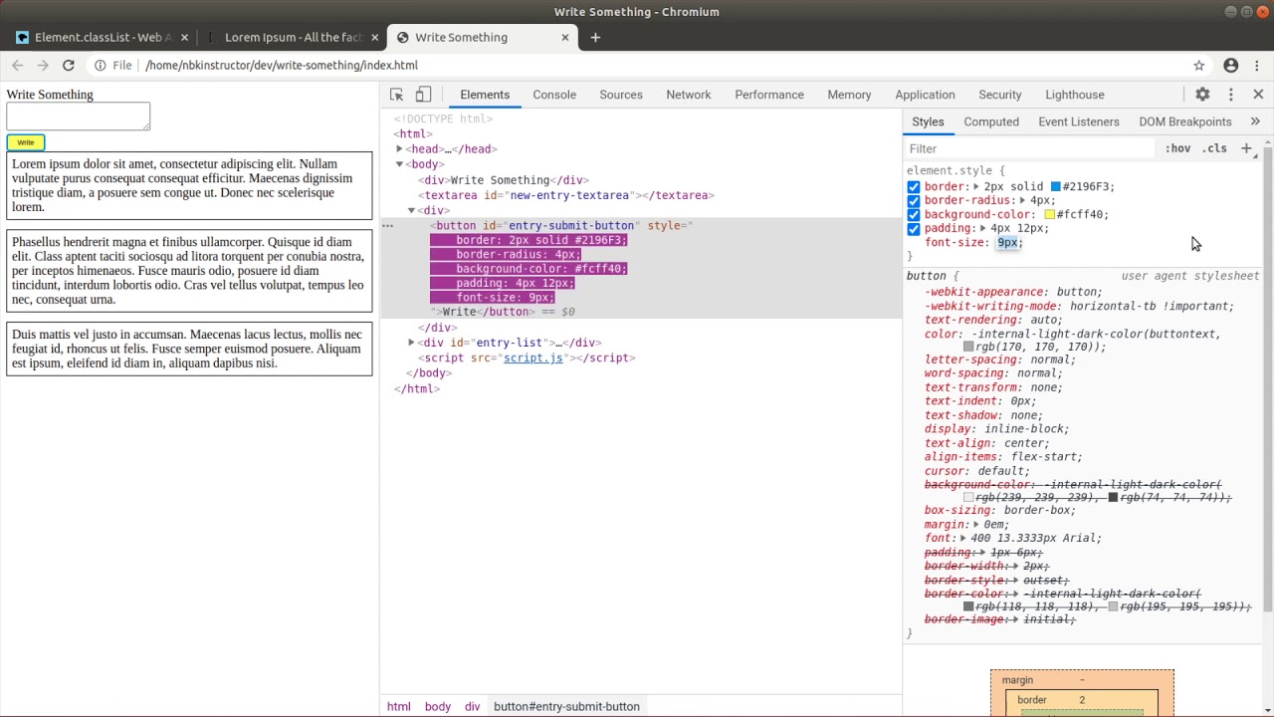Image resolution: width=1274 pixels, height=717 pixels.
Task: Close the Write Something tab
Action: pos(565,37)
